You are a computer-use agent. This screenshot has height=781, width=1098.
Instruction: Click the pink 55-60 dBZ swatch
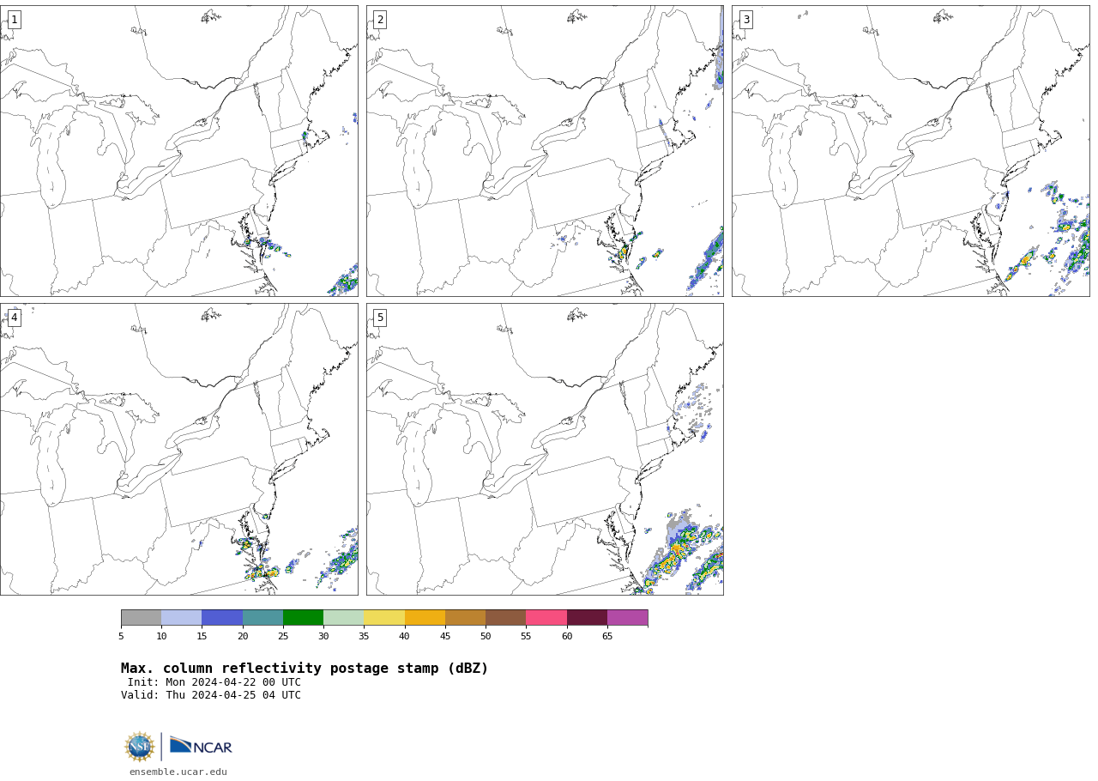click(546, 618)
